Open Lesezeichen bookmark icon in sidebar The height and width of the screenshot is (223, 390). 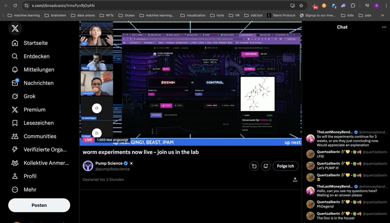click(15, 123)
